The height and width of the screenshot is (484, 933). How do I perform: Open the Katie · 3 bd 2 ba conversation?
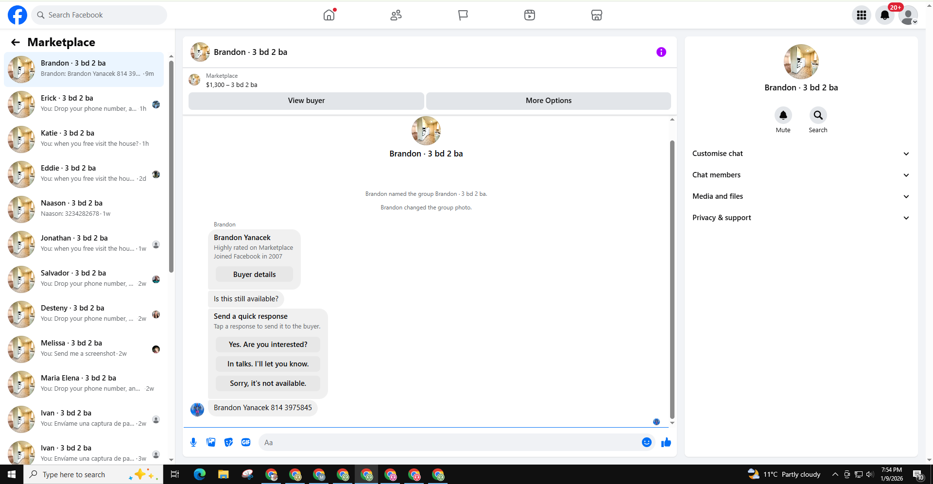84,139
